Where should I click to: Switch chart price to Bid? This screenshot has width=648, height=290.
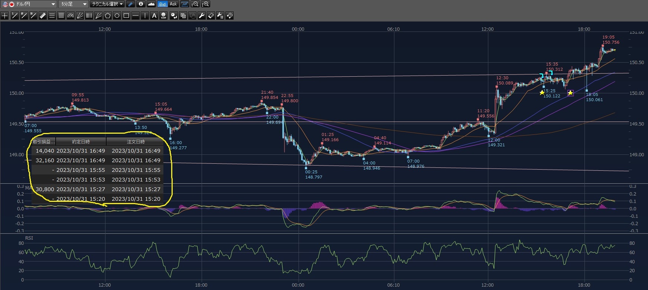pos(162,4)
